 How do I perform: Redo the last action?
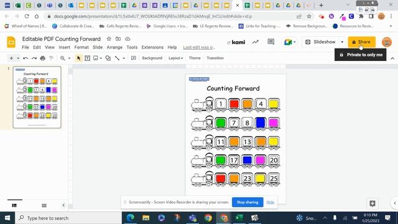click(x=34, y=58)
